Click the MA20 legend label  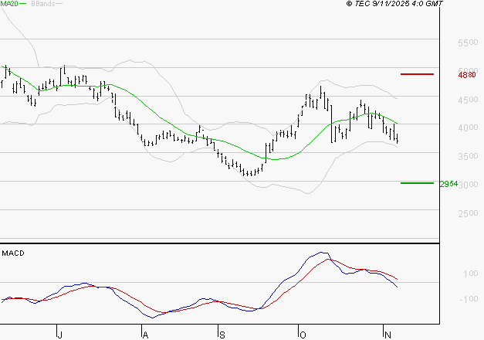coord(9,4)
